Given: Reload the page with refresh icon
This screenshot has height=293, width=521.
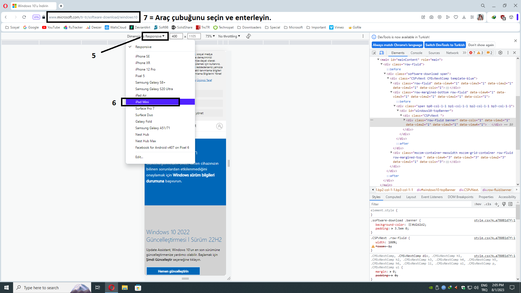Looking at the screenshot, I should (x=24, y=17).
